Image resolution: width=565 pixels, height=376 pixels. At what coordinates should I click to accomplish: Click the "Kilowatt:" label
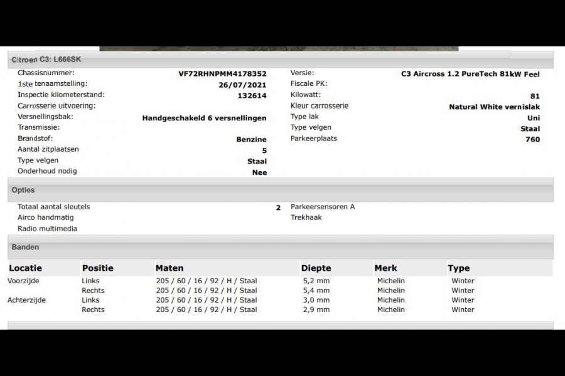pyautogui.click(x=306, y=95)
